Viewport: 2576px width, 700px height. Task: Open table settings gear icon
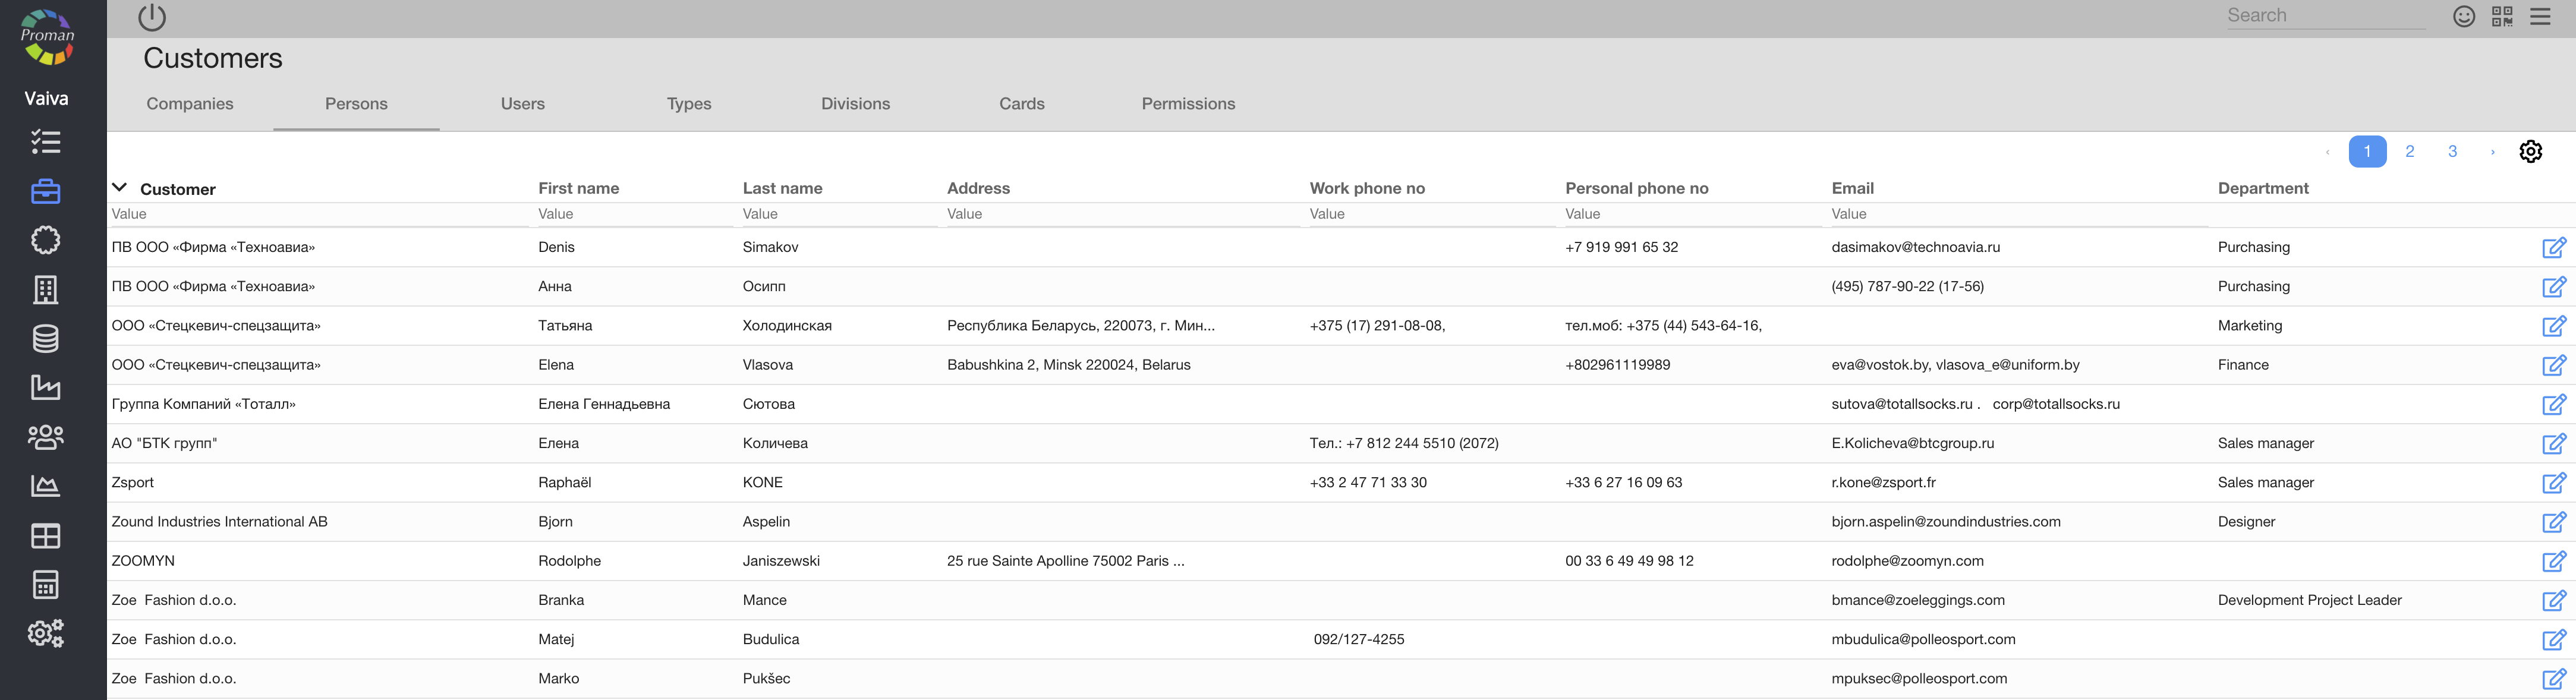pyautogui.click(x=2530, y=152)
